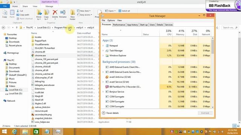Open File Explorer taskbar icon

click(x=25, y=132)
